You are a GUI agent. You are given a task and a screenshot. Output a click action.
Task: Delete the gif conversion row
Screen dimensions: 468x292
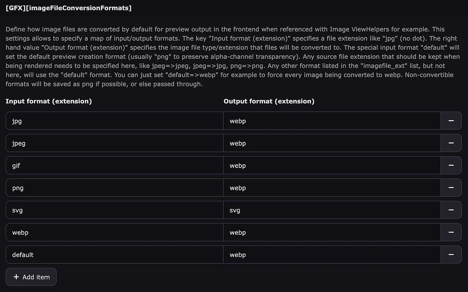click(451, 165)
